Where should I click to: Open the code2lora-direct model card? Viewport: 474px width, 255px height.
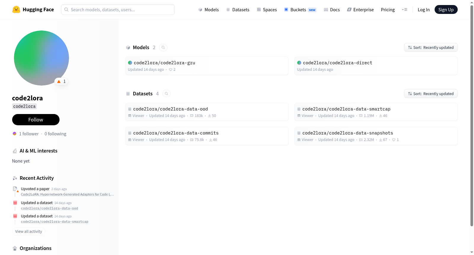376,66
